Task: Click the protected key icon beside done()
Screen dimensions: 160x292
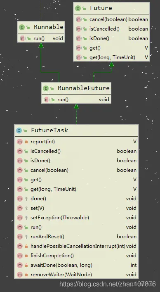Action: click(26, 199)
